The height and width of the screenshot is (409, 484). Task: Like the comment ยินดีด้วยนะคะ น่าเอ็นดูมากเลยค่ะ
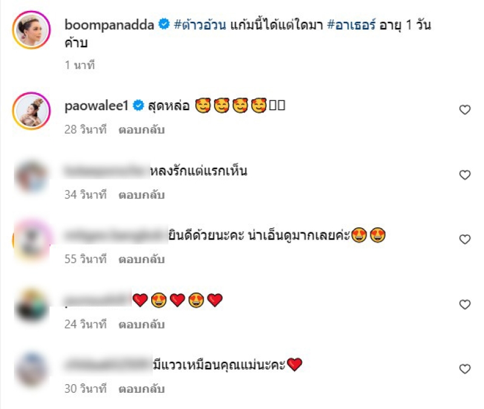(465, 240)
